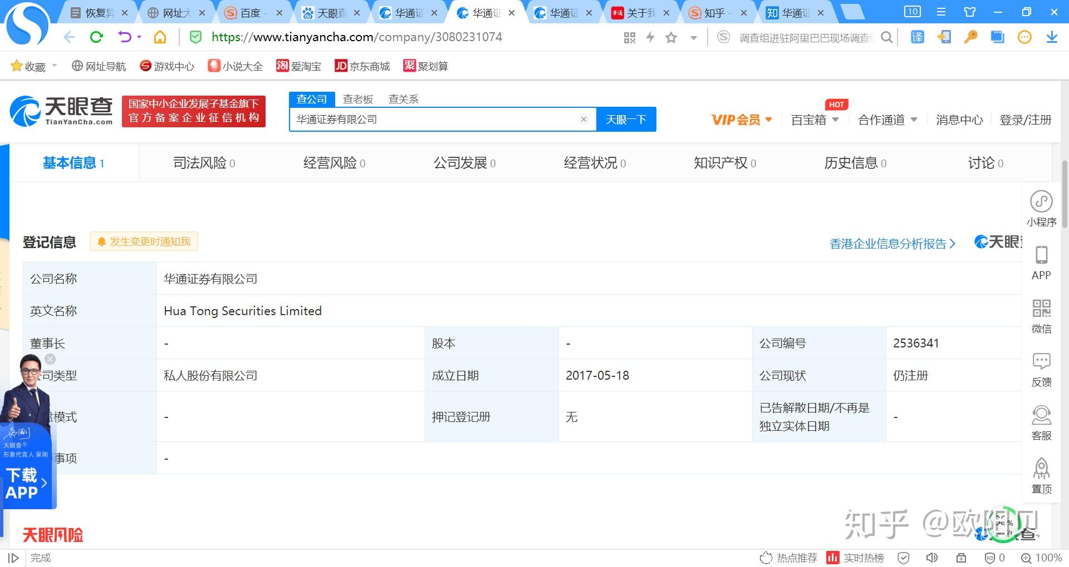Toggle the sound speaker icon in status bar
Screen dimensions: 1069x567
pos(931,558)
